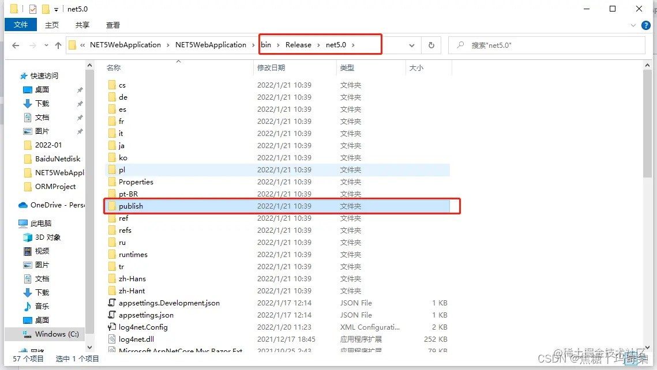Open address bar history dropdown
This screenshot has width=657, height=370.
coord(412,45)
